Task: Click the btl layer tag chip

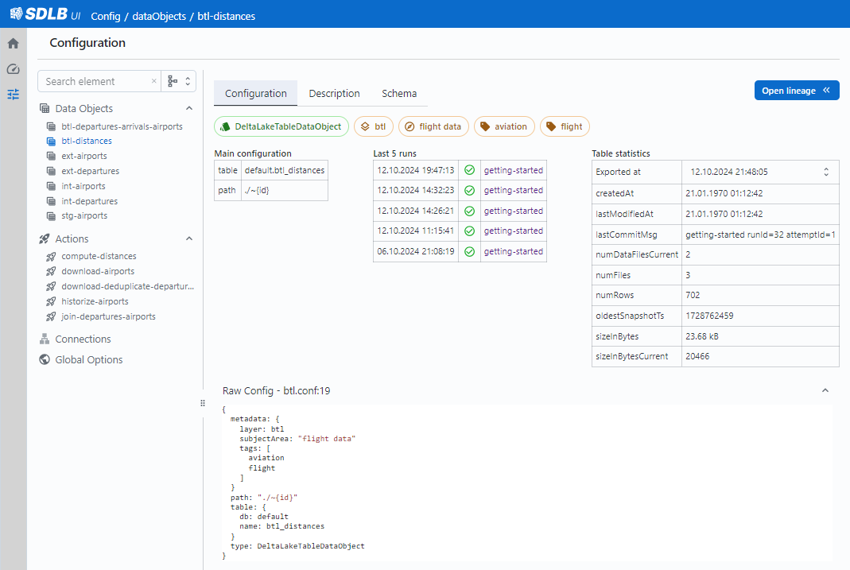Action: pyautogui.click(x=373, y=126)
